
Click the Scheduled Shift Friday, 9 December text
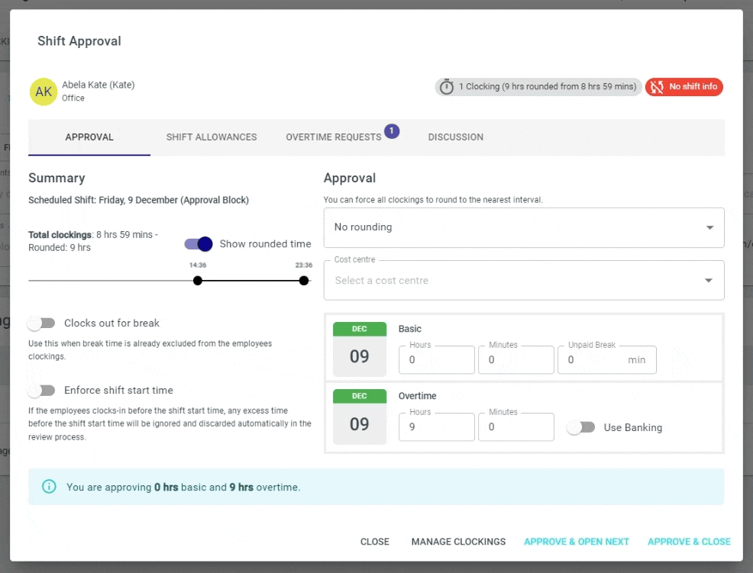pos(138,200)
